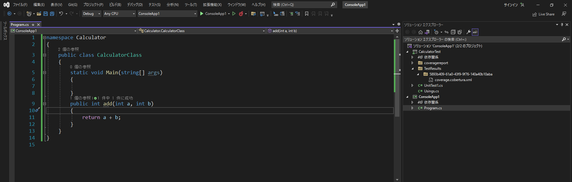Open the 編集(E) menu
The height and width of the screenshot is (182, 572).
pos(39,5)
